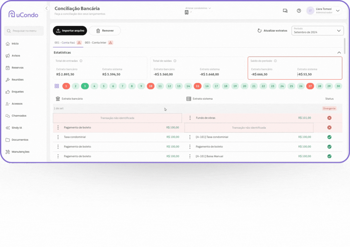350x247 pixels.
Task: Click the Atualizar extratos button
Action: point(272,31)
